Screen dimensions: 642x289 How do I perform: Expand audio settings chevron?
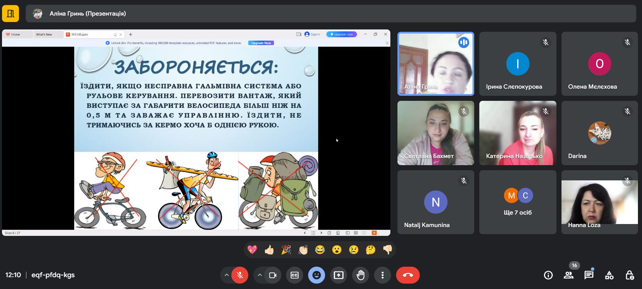click(x=227, y=275)
